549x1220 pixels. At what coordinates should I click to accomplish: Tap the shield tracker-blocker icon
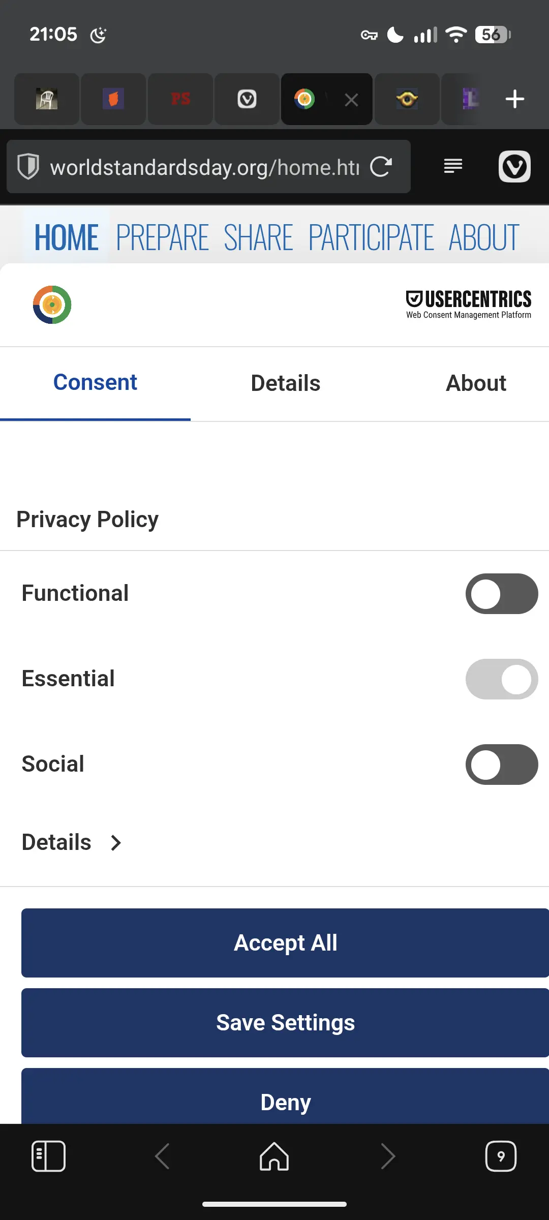28,167
